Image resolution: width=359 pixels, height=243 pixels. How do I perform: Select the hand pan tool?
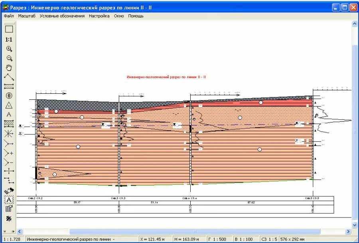coord(9,68)
